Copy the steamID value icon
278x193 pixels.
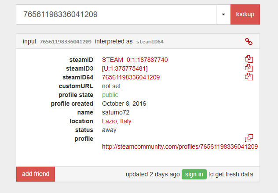click(x=249, y=59)
